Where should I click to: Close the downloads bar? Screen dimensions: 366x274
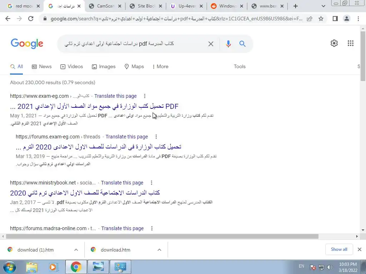tap(360, 249)
